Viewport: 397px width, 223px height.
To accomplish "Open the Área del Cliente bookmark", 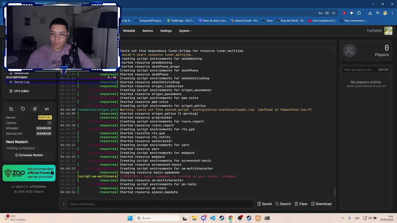I will [290, 21].
